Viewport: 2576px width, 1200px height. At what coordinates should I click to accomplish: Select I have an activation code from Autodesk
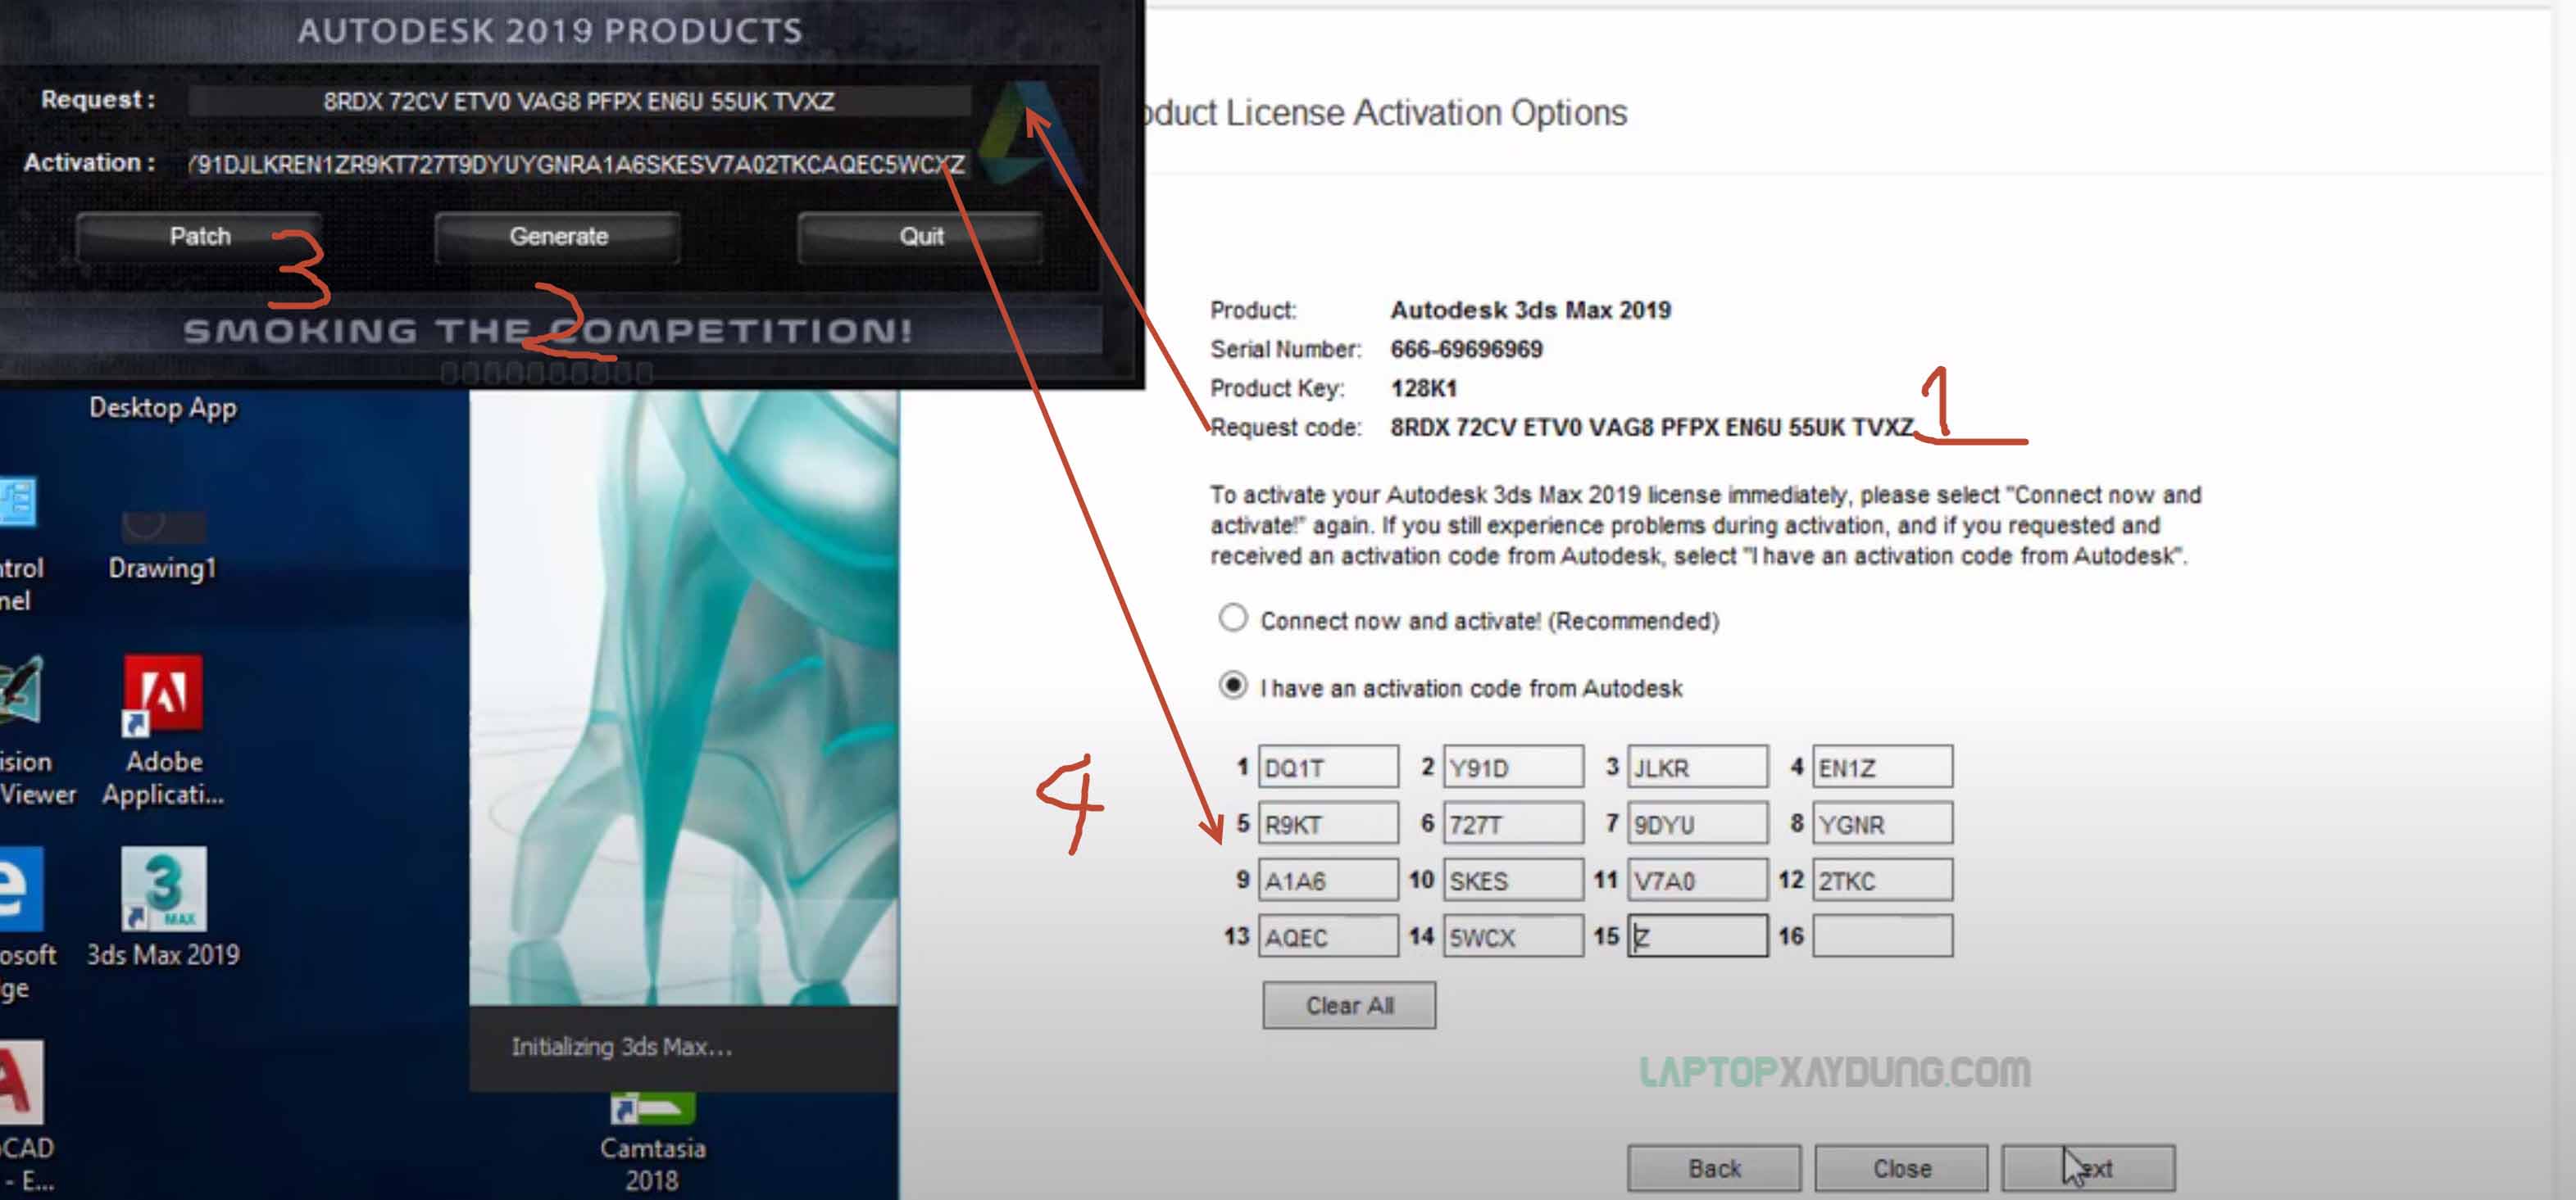(1232, 686)
